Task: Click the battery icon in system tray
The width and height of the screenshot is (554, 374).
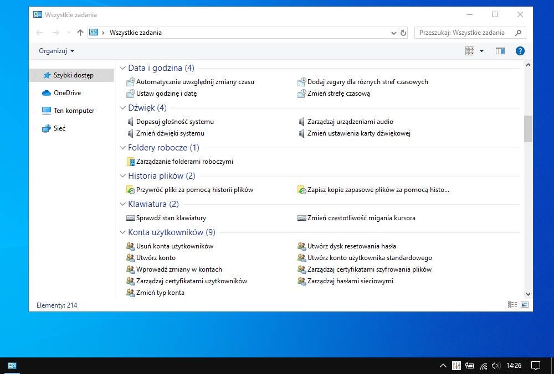Action: pyautogui.click(x=469, y=366)
